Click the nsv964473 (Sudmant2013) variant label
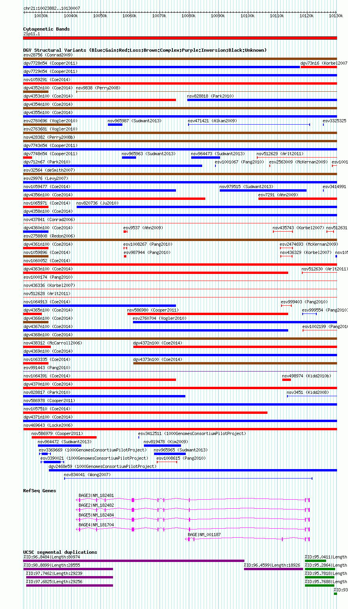The height and width of the screenshot is (609, 348). coord(218,154)
